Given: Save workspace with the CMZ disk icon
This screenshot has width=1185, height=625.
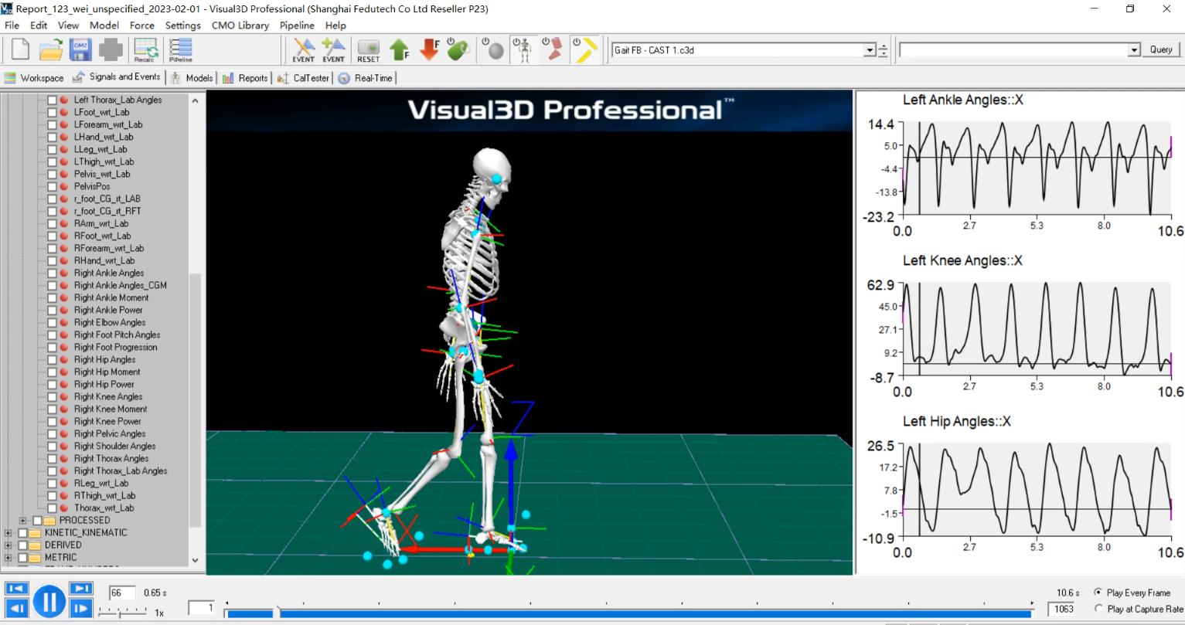Looking at the screenshot, I should click(80, 49).
